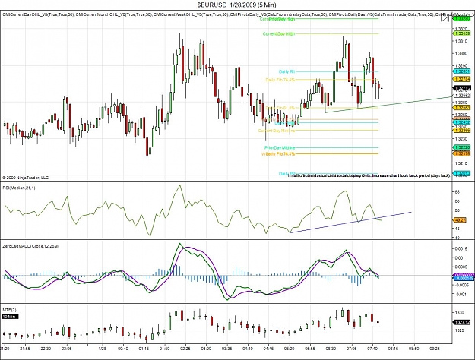Click the 0.0015 level on MACD axis

pos(461,248)
